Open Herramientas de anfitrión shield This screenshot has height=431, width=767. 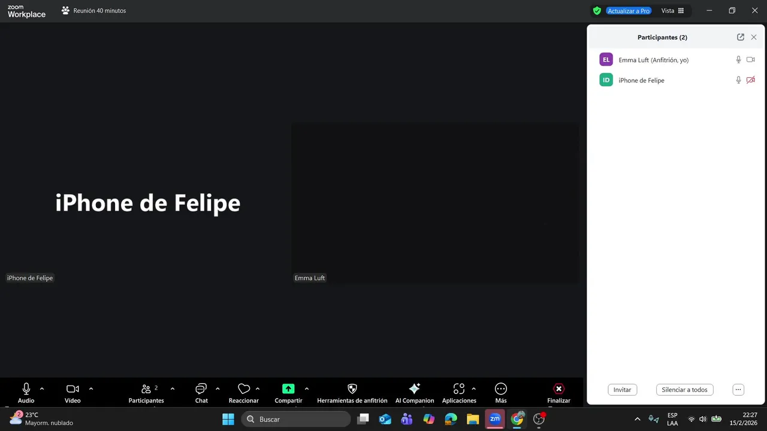pos(352,393)
